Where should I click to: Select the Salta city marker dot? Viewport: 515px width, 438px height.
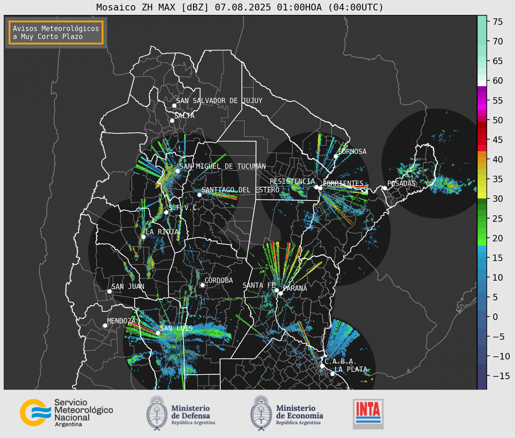[172, 121]
